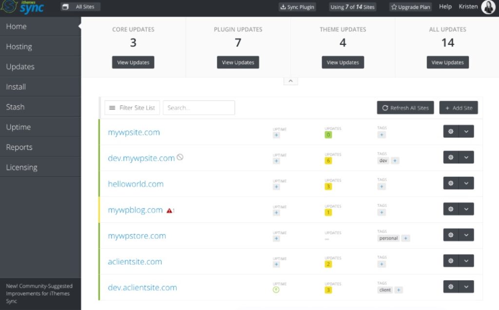Open the All Sites selector

(x=80, y=7)
